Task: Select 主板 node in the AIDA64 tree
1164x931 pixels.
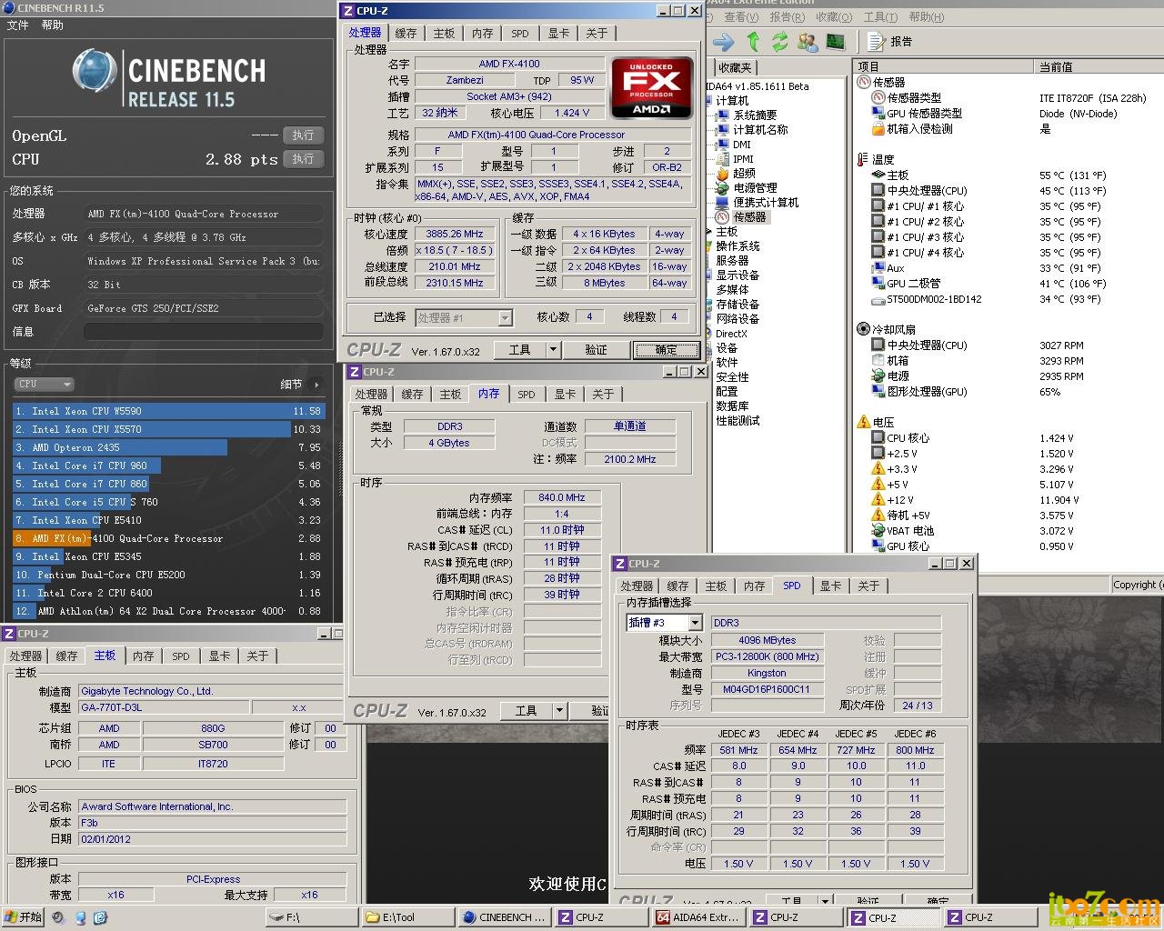Action: (x=727, y=232)
